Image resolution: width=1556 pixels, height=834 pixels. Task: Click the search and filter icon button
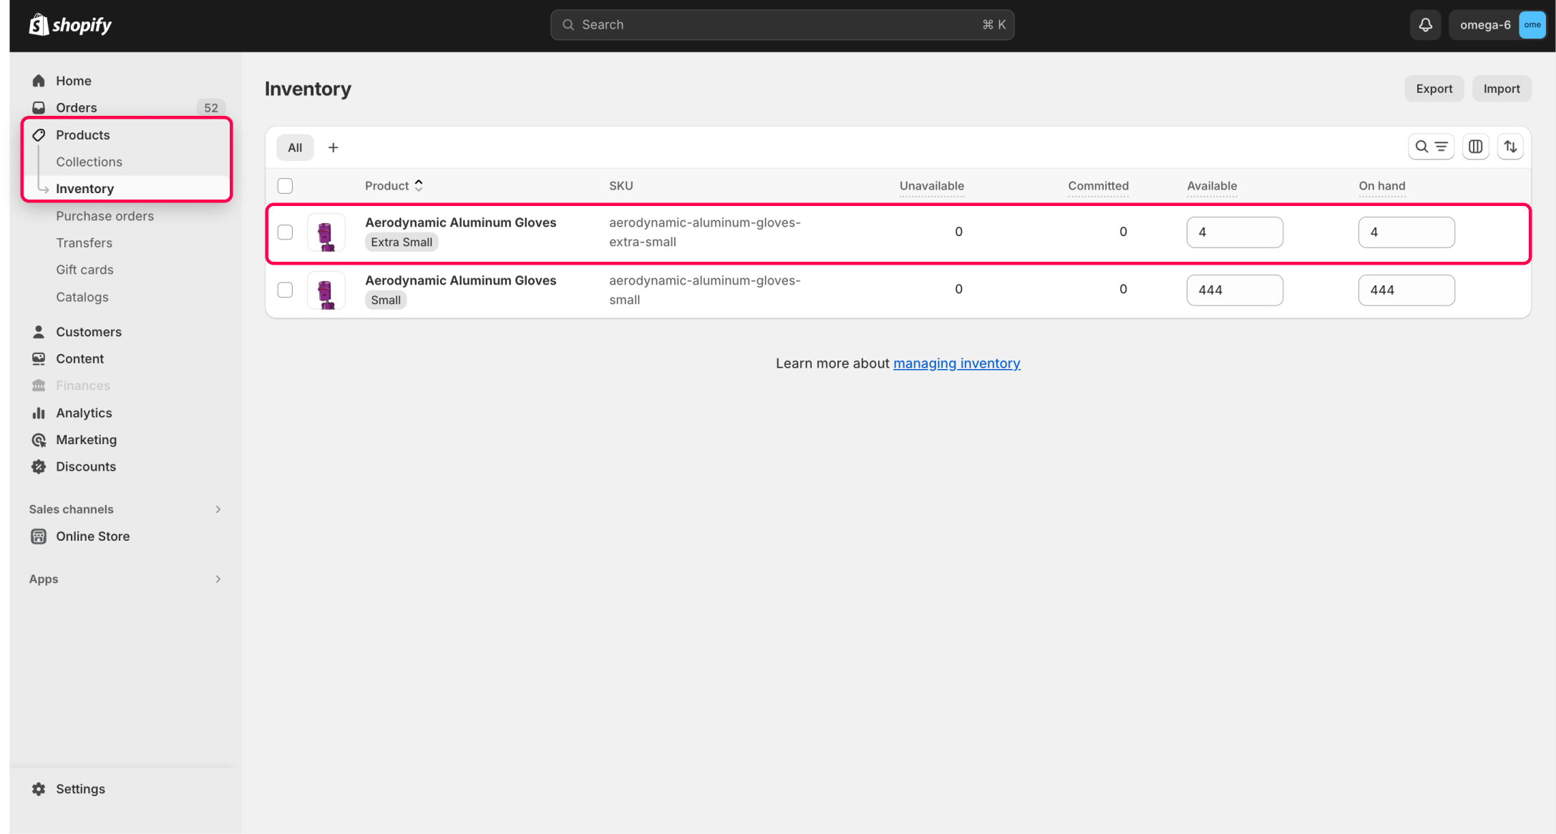(x=1431, y=147)
